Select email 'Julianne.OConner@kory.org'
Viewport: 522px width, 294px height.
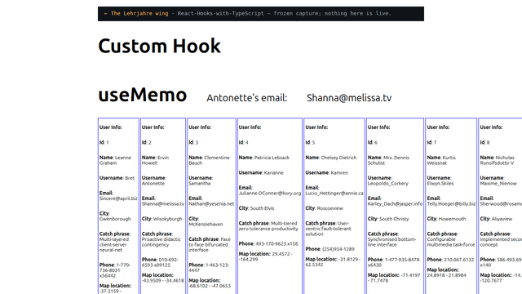pos(270,194)
